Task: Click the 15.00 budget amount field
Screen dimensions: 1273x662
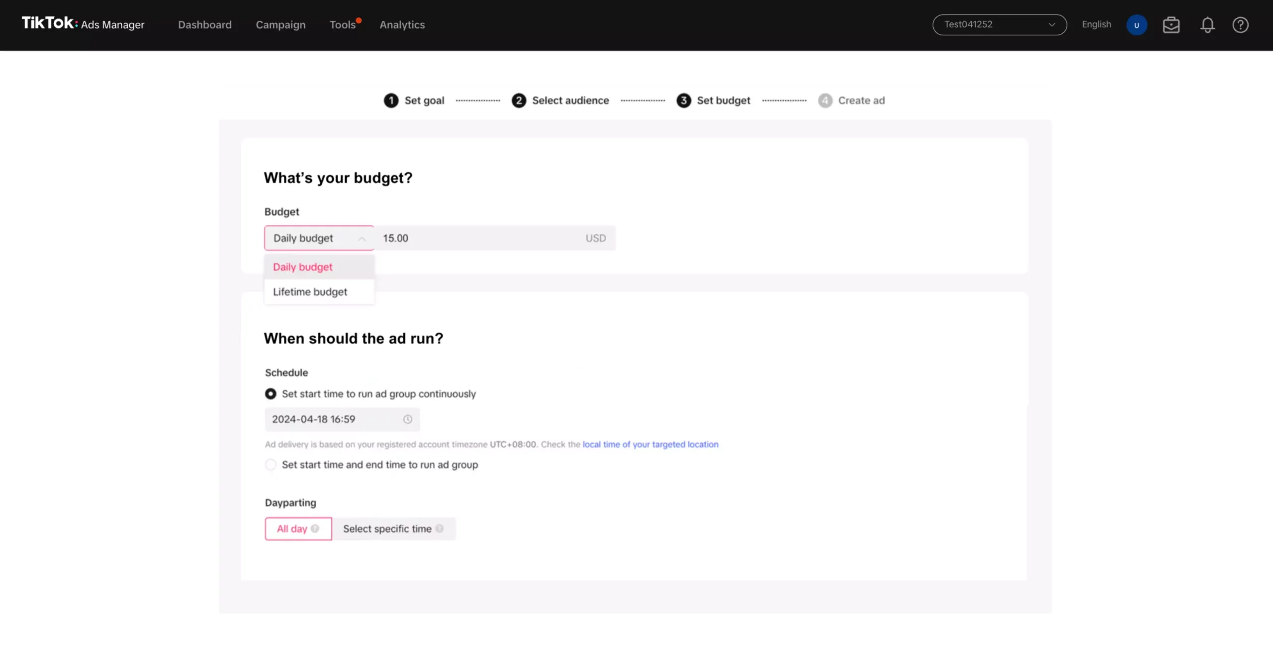Action: tap(477, 238)
